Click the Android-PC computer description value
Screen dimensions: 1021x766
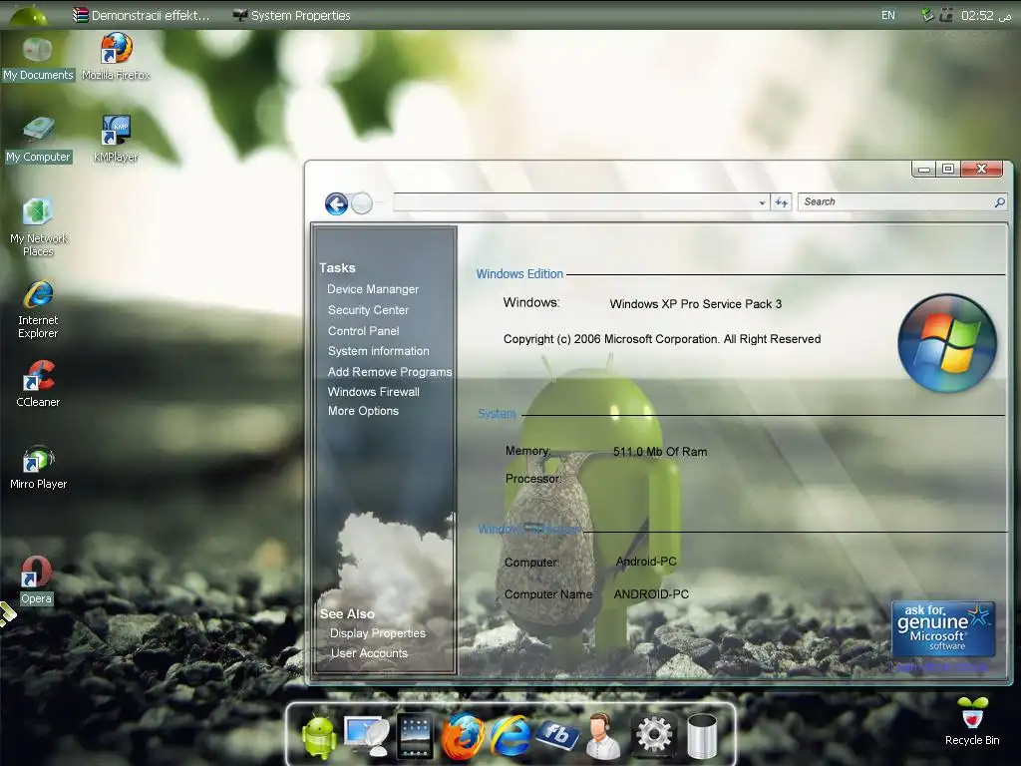coord(646,562)
